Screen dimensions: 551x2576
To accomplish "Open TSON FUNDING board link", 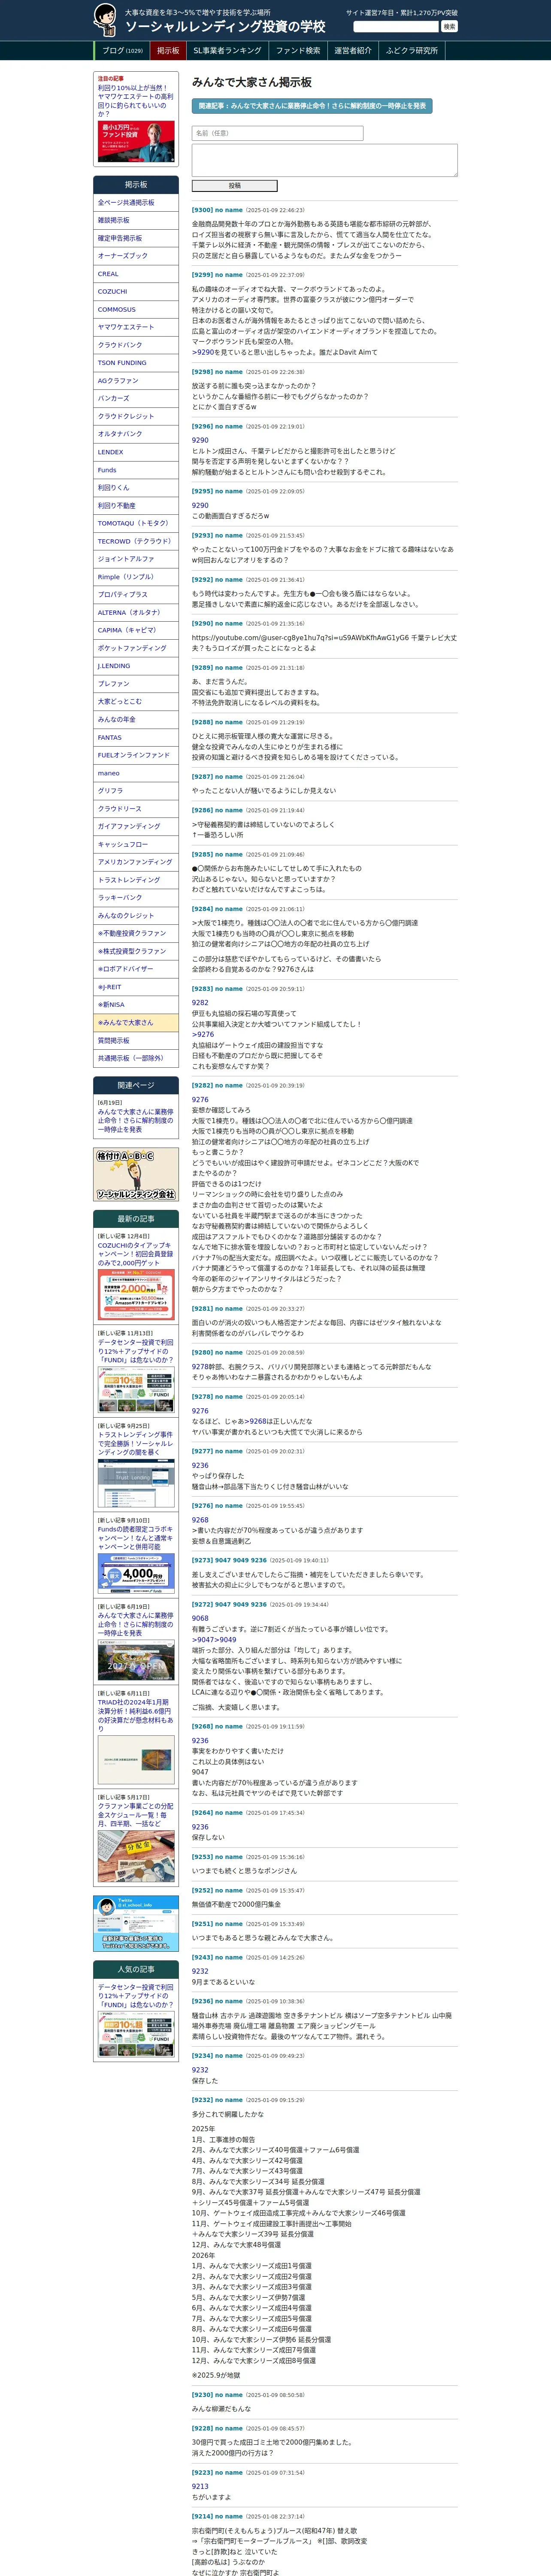I will (x=136, y=363).
